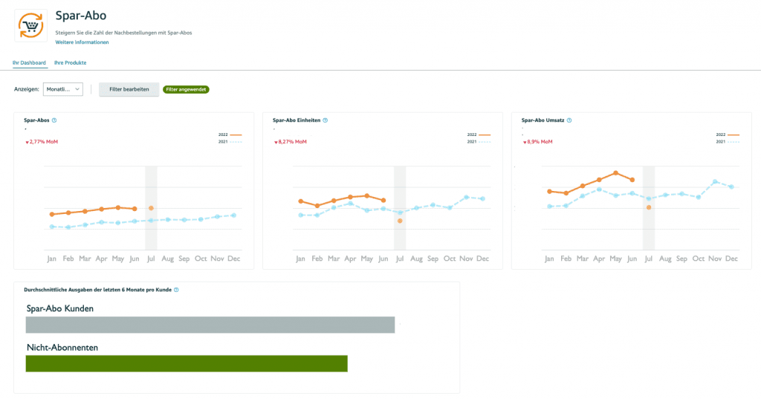The height and width of the screenshot is (399, 761).
Task: Click the orange Jul data point in Spar-Abos chart
Action: pyautogui.click(x=151, y=208)
